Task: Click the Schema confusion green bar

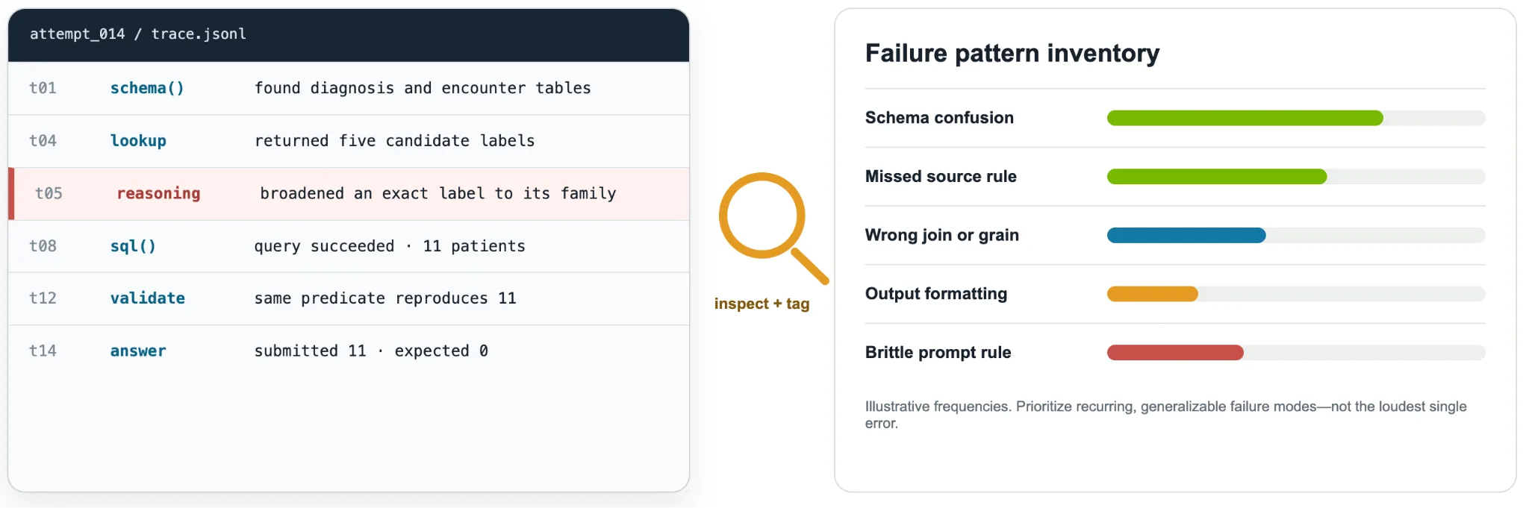Action: [x=1245, y=118]
